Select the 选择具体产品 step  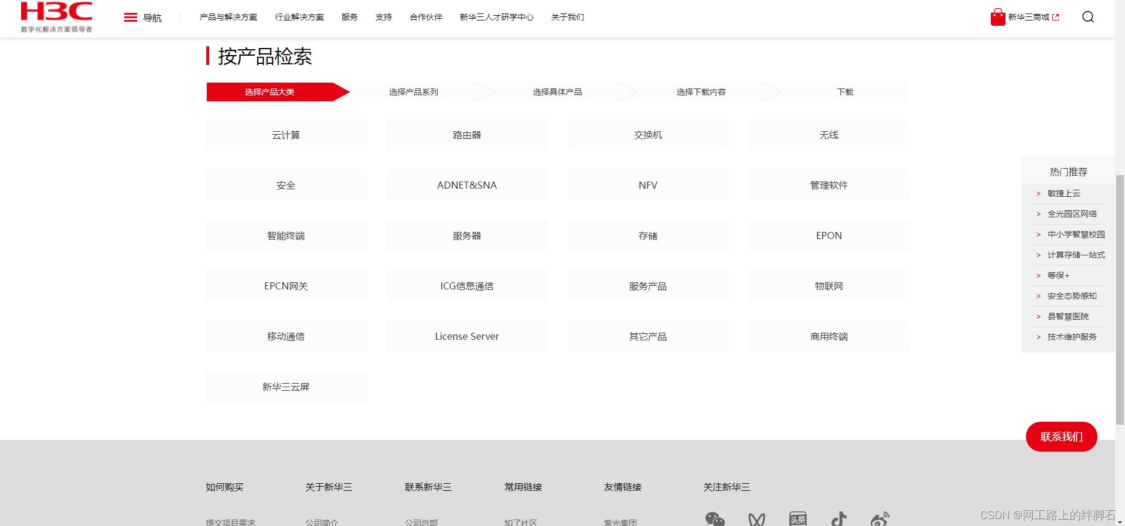(557, 92)
